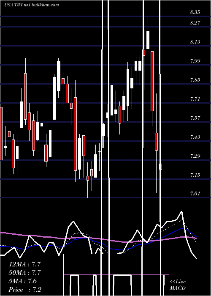Click the 7.57 price axis label
Image resolution: width=211 pixels, height=296 pixels.
195,118
